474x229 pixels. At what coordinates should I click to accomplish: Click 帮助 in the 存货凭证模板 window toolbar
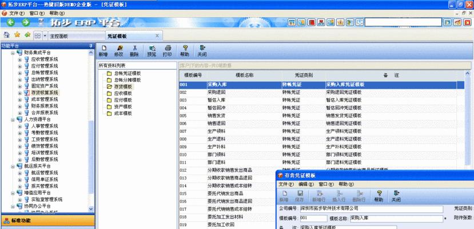click(379, 196)
